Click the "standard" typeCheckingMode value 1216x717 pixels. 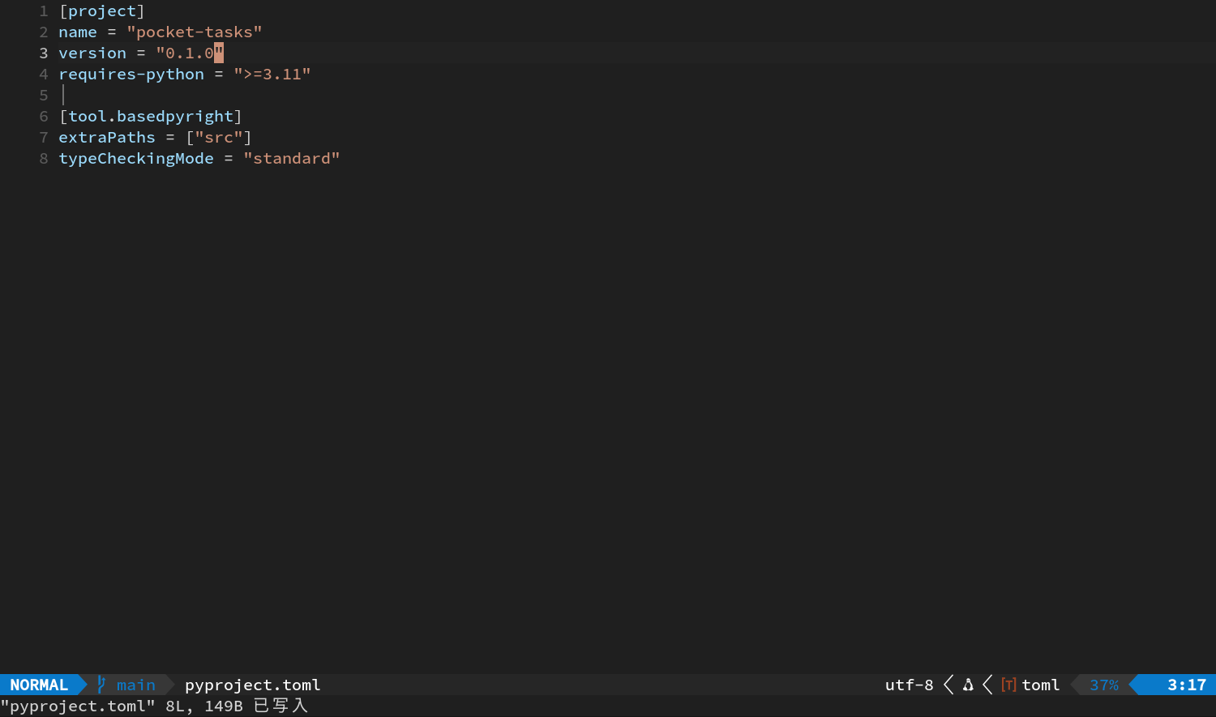pyautogui.click(x=292, y=159)
